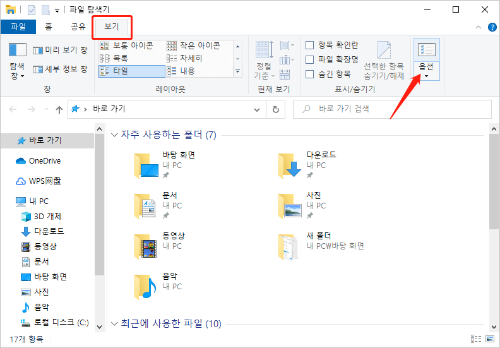This screenshot has height=348, width=500.
Task: Toggle the 파일 확장명 checkbox
Action: pos(310,59)
